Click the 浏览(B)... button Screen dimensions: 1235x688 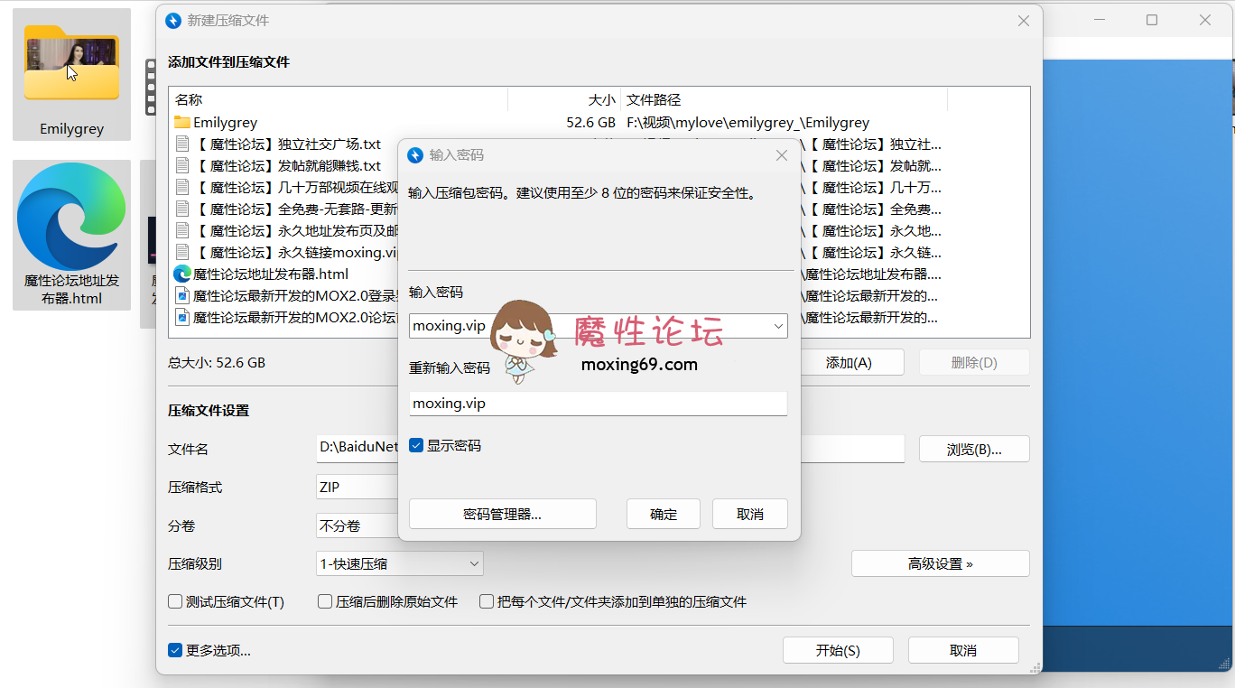pyautogui.click(x=974, y=449)
